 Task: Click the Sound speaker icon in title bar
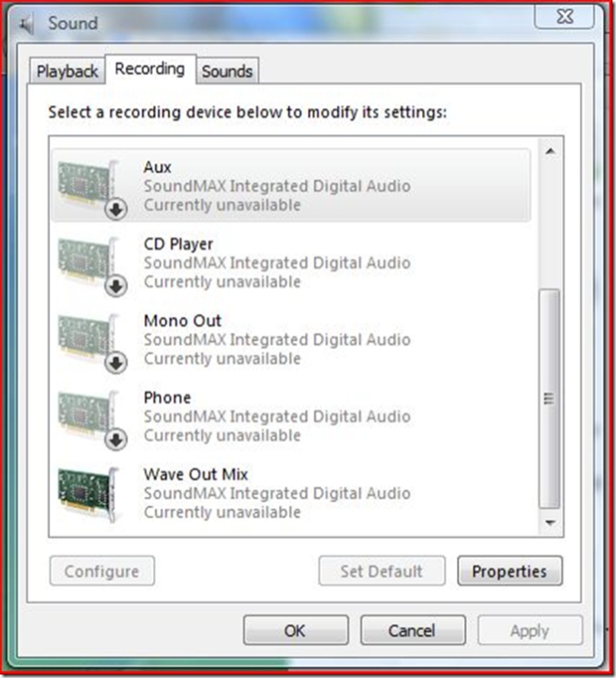26,24
